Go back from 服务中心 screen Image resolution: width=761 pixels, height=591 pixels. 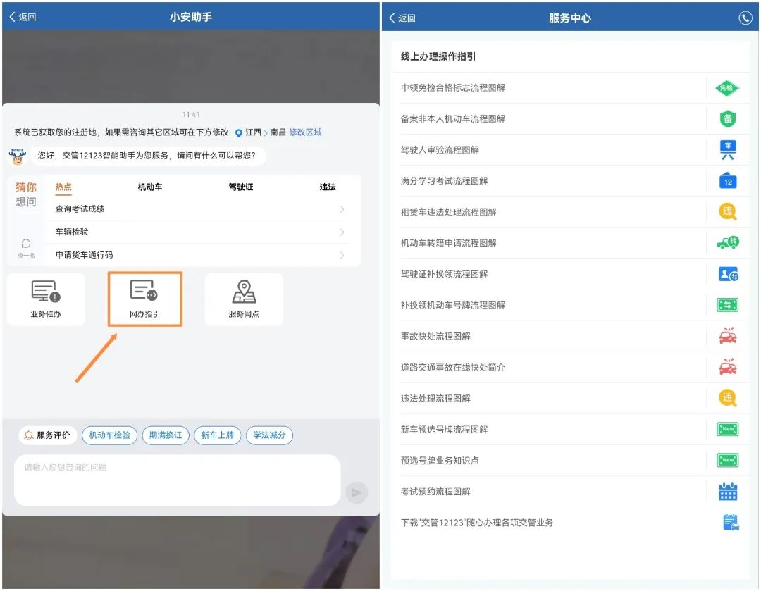[x=402, y=18]
